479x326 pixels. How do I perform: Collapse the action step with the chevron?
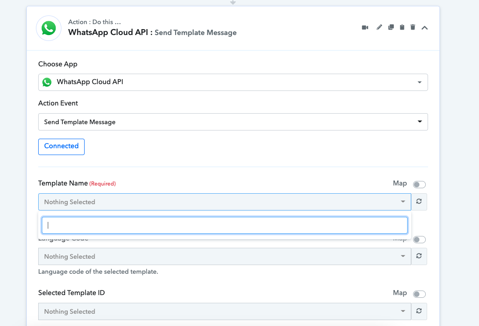pos(424,28)
